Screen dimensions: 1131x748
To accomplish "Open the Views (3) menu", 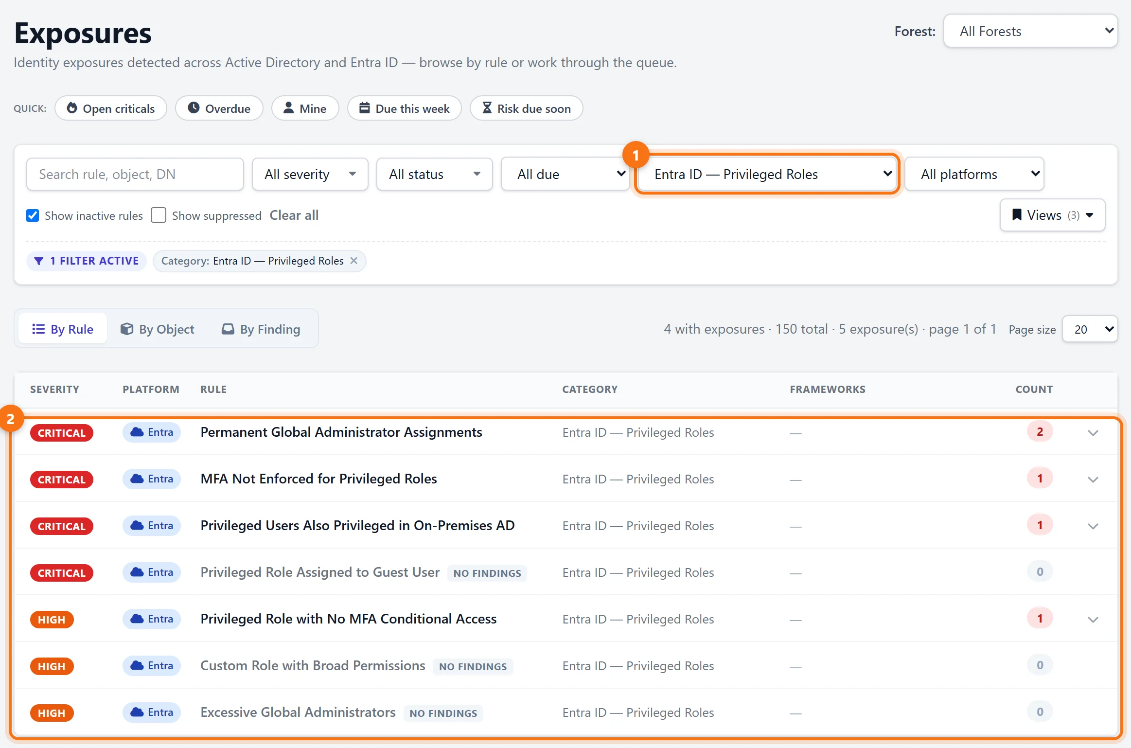I will 1052,215.
